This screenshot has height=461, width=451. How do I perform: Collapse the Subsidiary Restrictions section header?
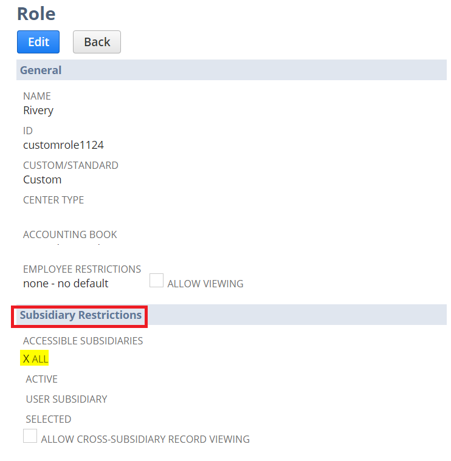[x=80, y=315]
